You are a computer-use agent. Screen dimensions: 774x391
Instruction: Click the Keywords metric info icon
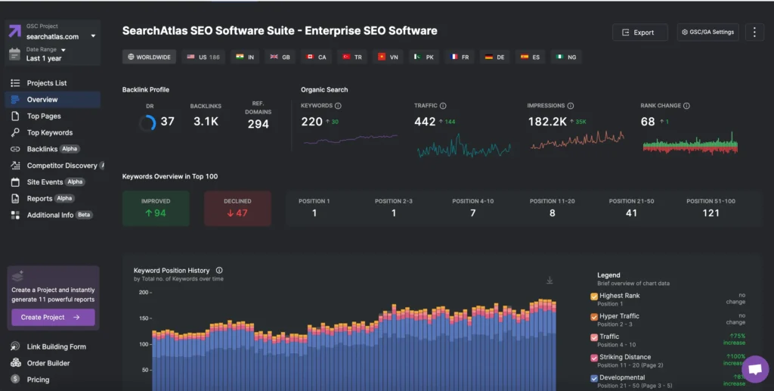click(338, 106)
